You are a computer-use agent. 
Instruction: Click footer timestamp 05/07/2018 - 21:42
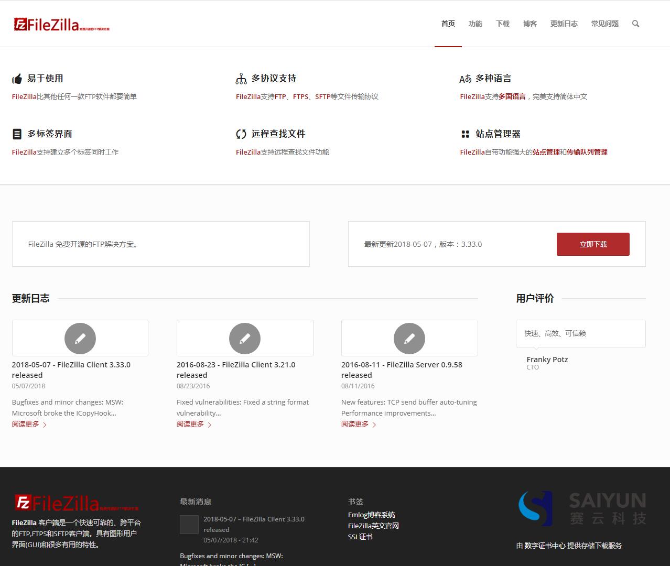click(x=231, y=540)
